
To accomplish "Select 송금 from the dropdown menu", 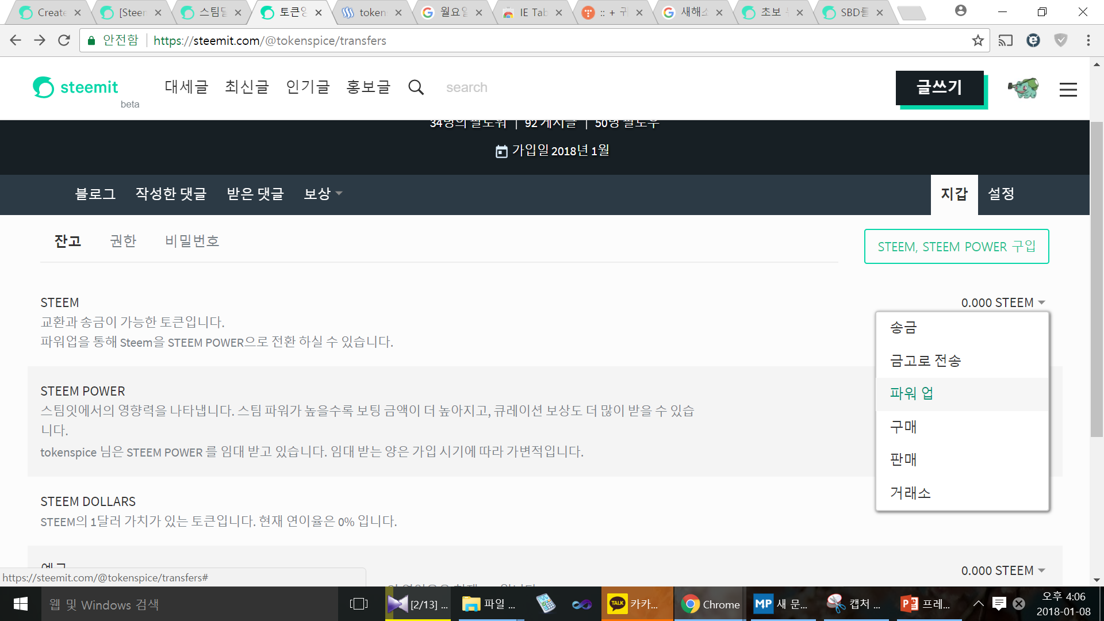I will [963, 328].
